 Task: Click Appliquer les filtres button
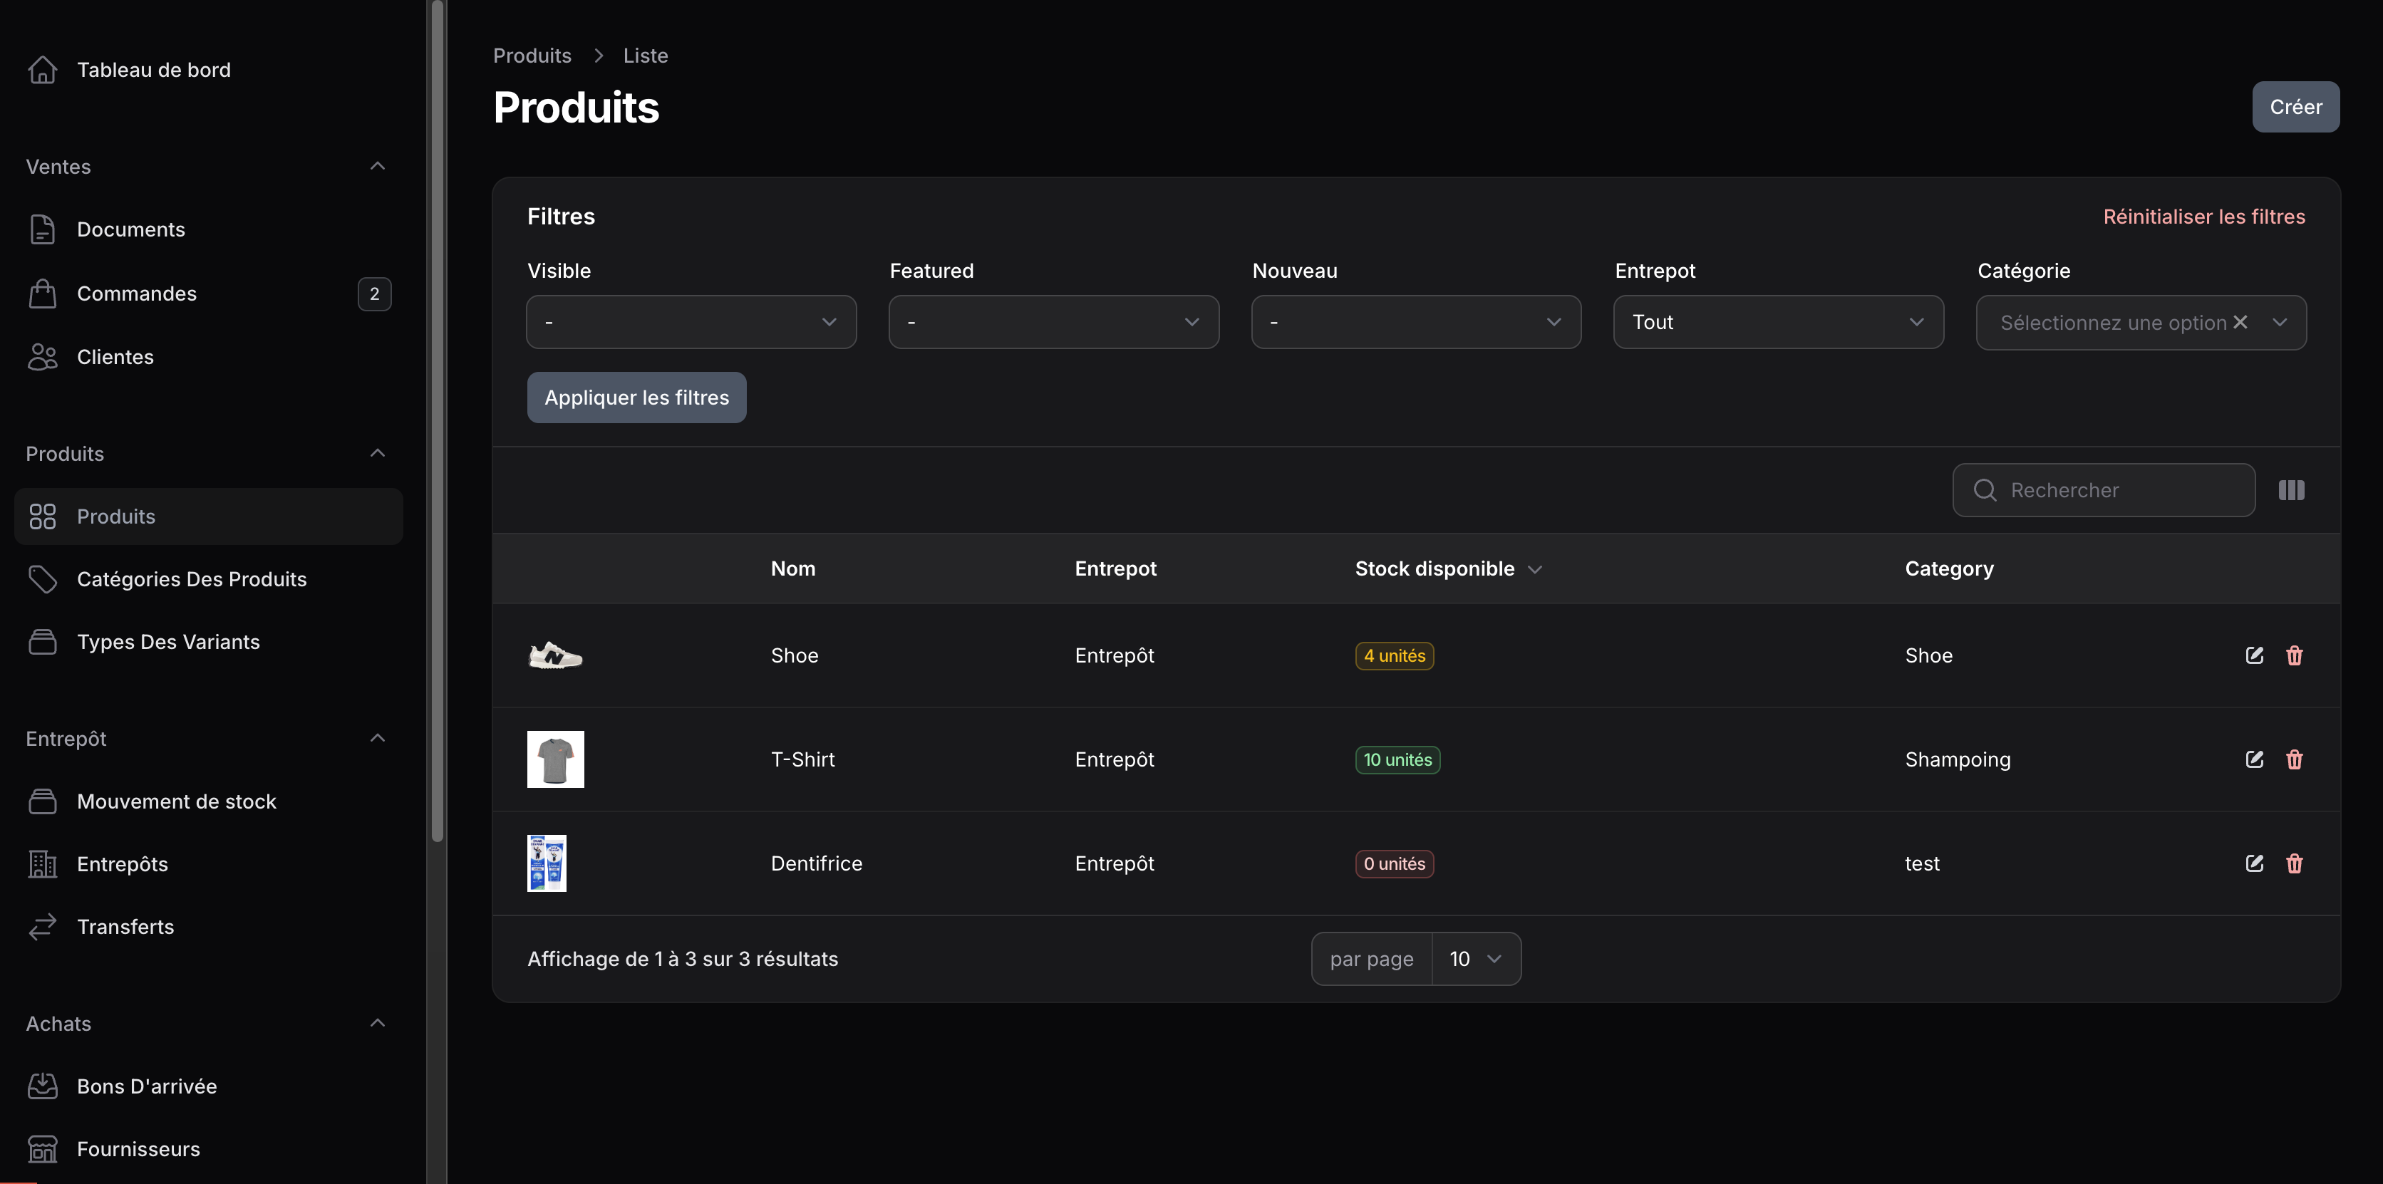tap(636, 398)
